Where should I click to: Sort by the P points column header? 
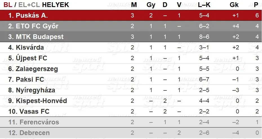[x=256, y=5]
